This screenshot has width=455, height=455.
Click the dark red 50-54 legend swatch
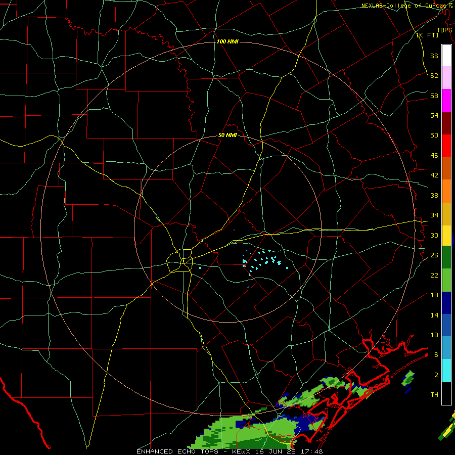point(446,123)
